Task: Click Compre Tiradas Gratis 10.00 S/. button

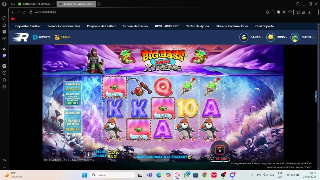Action: [x=73, y=121]
